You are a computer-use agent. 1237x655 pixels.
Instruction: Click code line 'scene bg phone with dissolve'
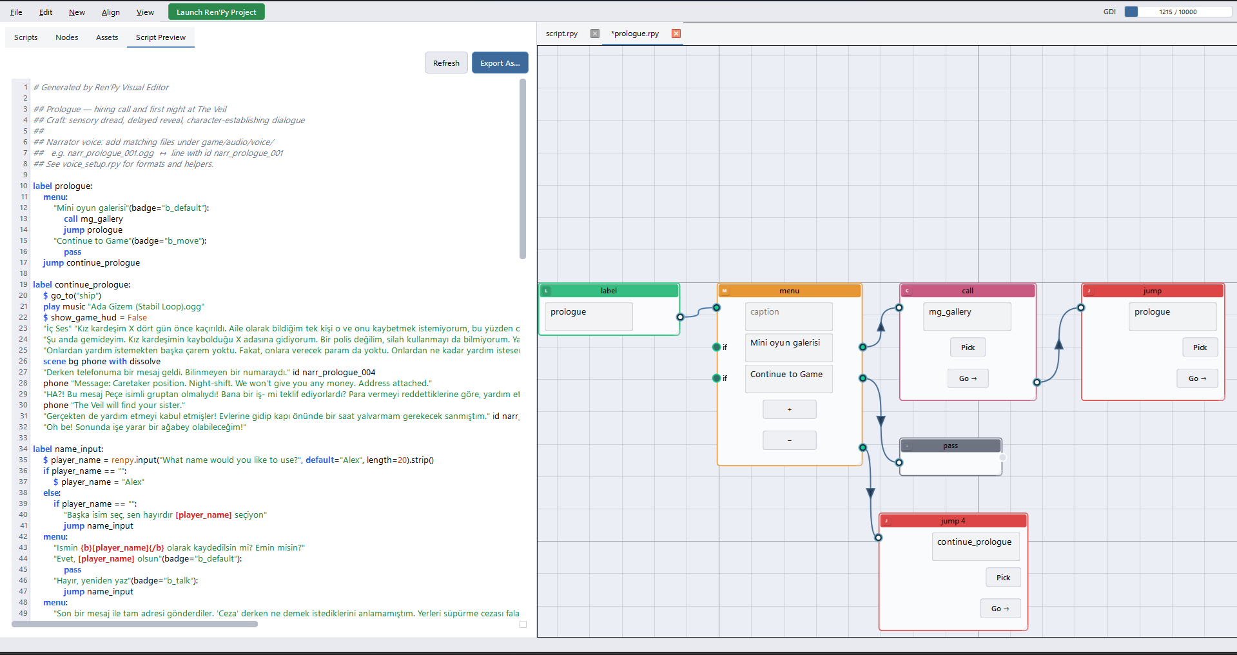pos(102,361)
